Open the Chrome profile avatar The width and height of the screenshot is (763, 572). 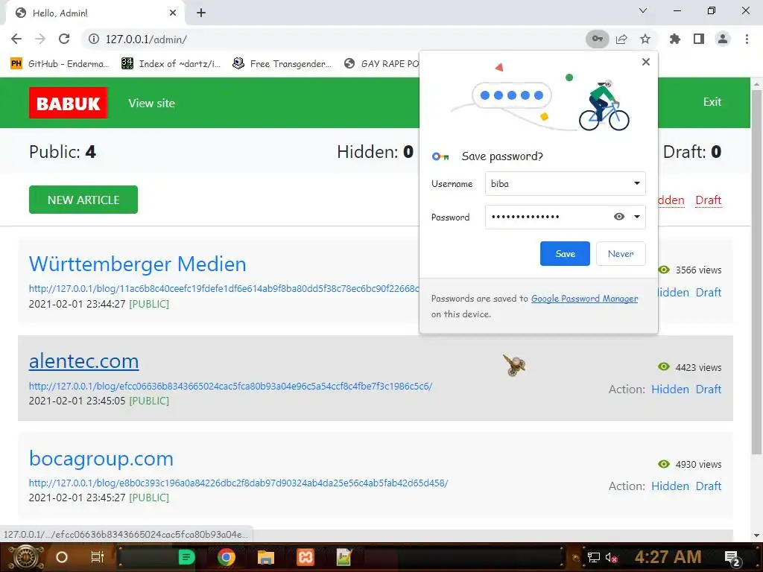click(x=723, y=39)
